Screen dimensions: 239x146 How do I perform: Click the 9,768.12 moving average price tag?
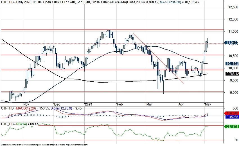coord(232,74)
